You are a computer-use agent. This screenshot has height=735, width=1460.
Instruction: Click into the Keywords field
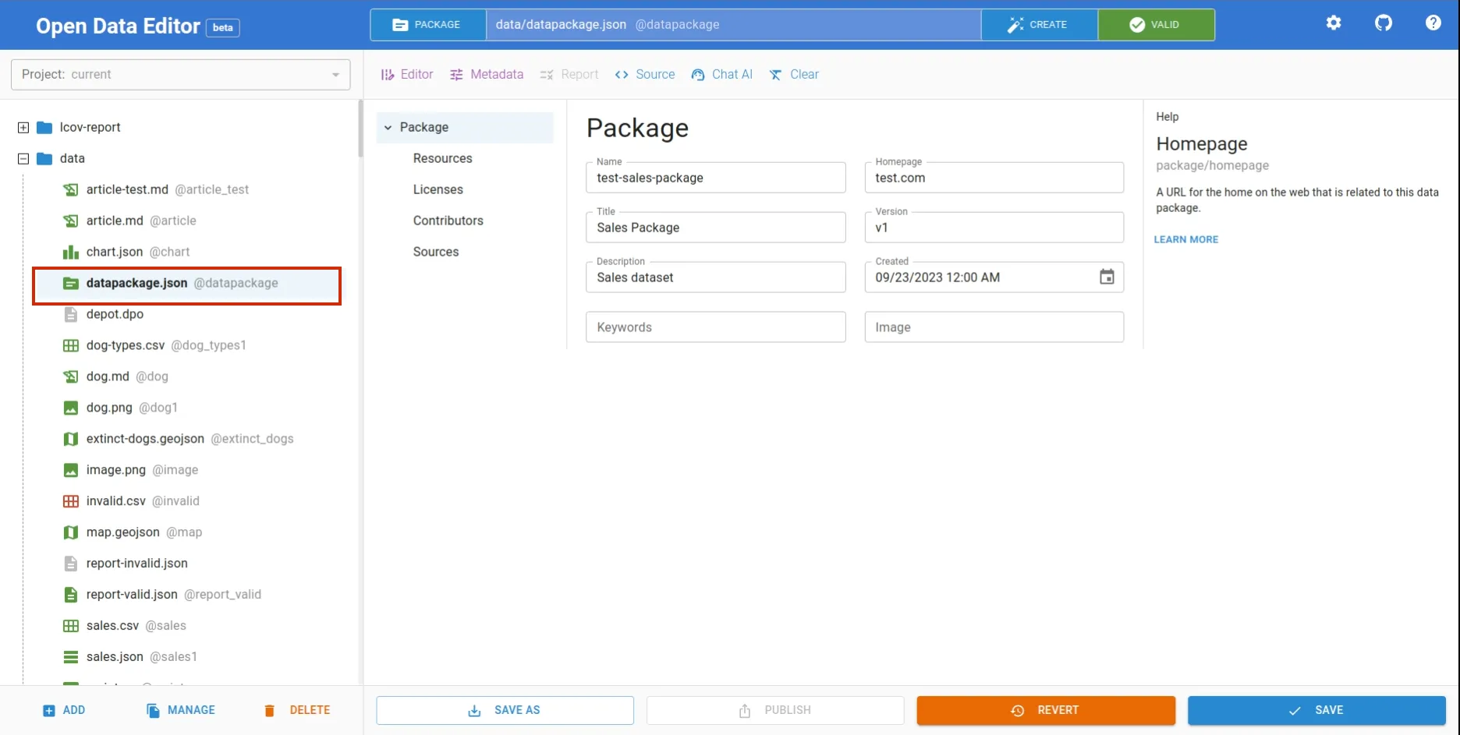pyautogui.click(x=715, y=327)
